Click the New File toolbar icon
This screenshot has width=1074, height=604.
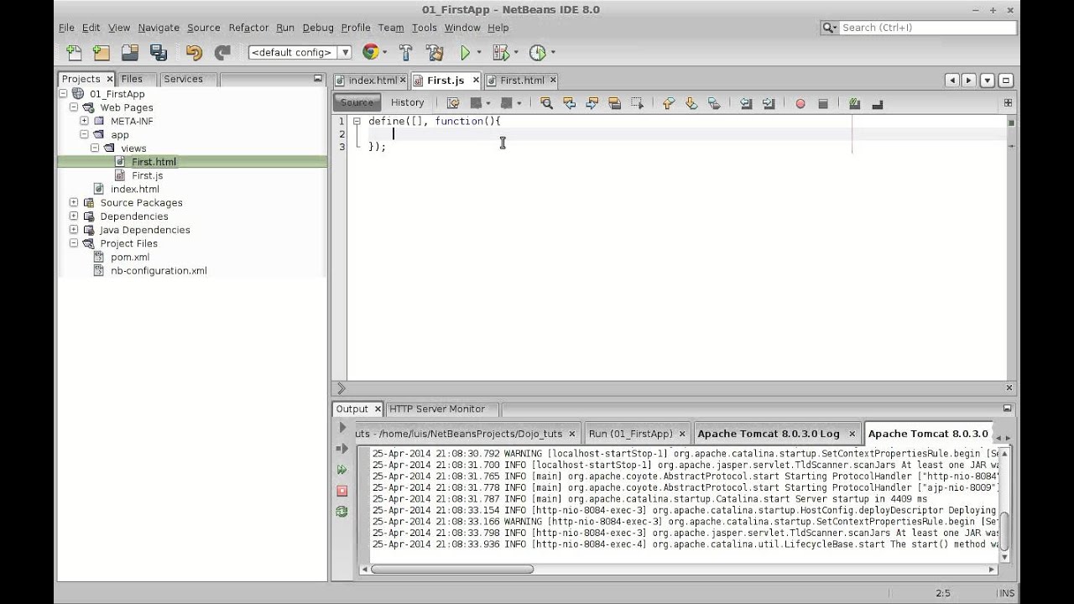(x=74, y=52)
